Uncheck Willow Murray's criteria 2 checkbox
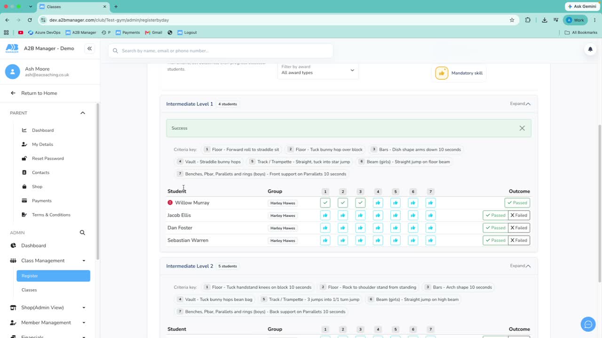 (343, 203)
